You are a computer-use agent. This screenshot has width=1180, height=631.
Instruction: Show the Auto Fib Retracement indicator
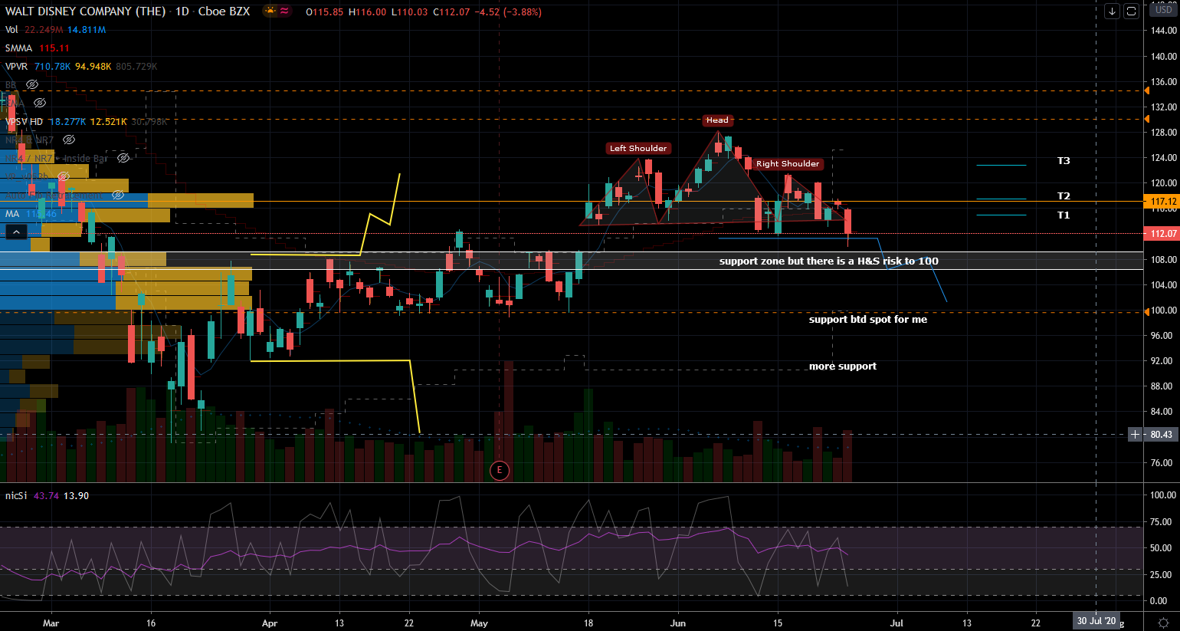click(118, 195)
